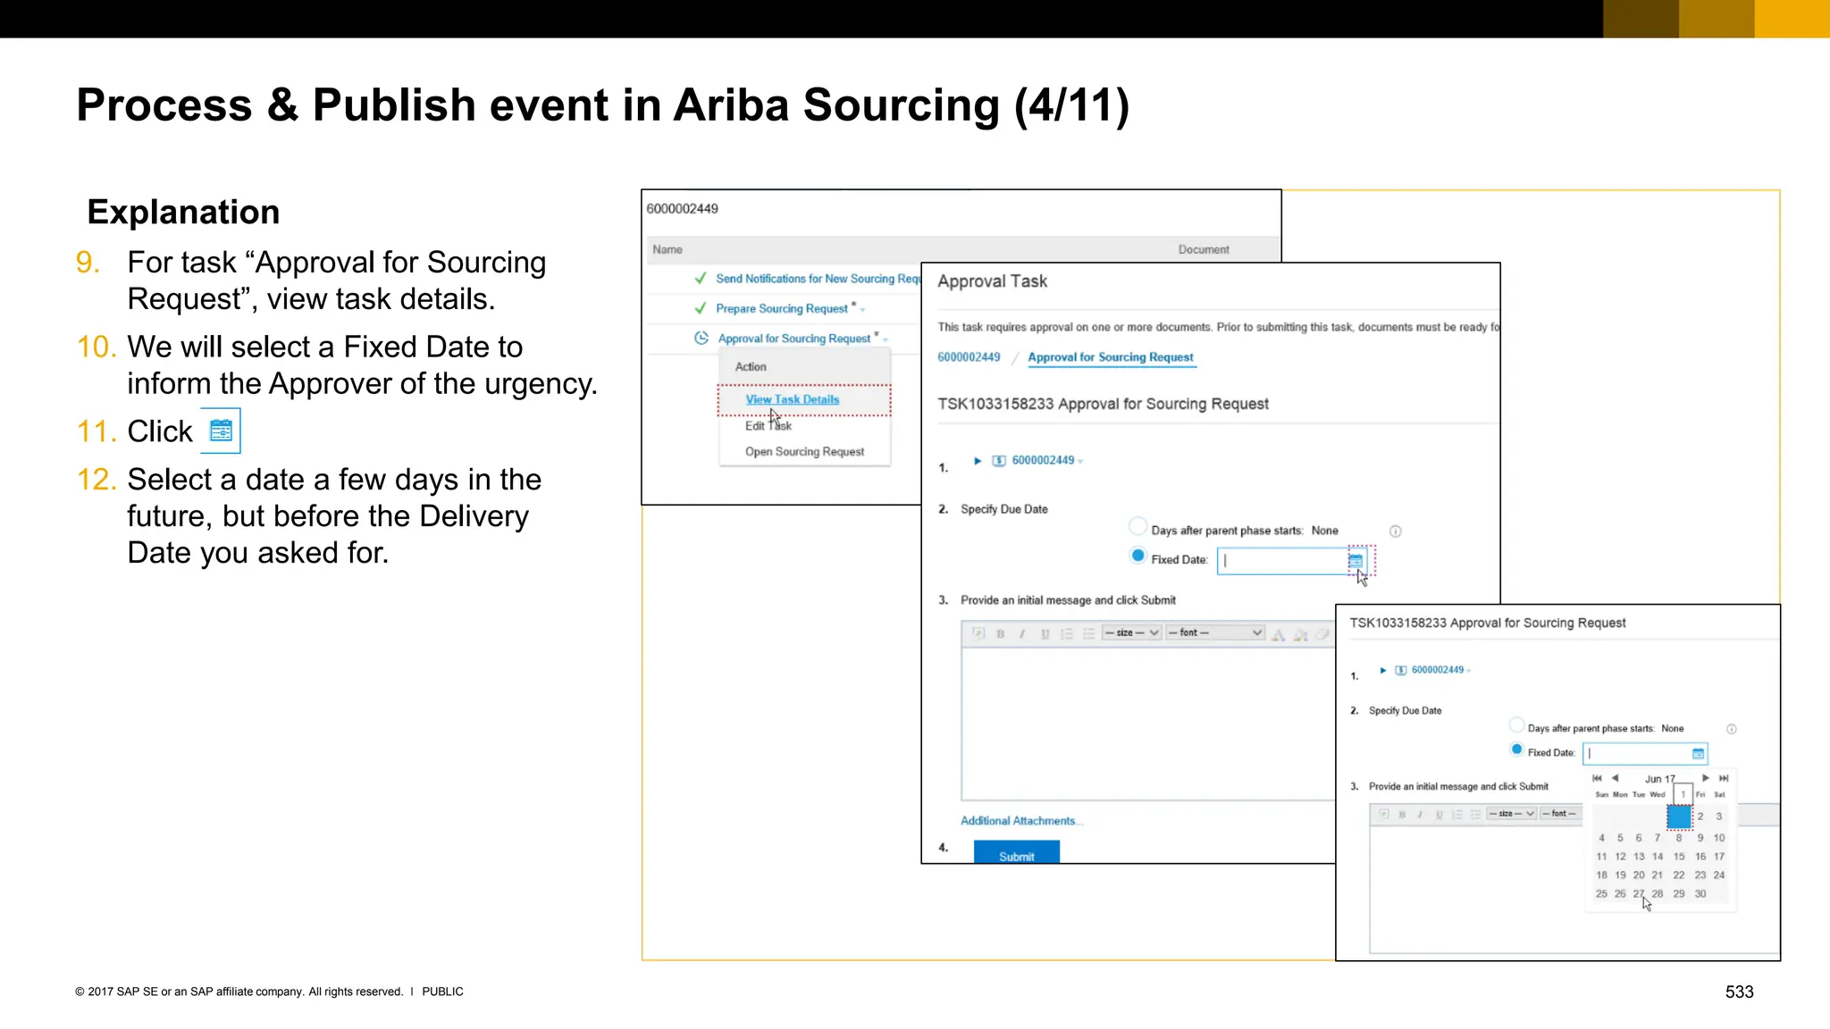1830x1029 pixels.
Task: Select Days after parent phase radio, middle panel
Action: (1137, 525)
